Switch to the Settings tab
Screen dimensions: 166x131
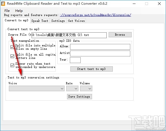tap(58, 21)
